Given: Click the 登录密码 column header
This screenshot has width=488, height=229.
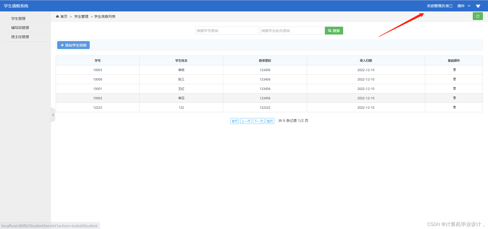Looking at the screenshot, I should 265,61.
